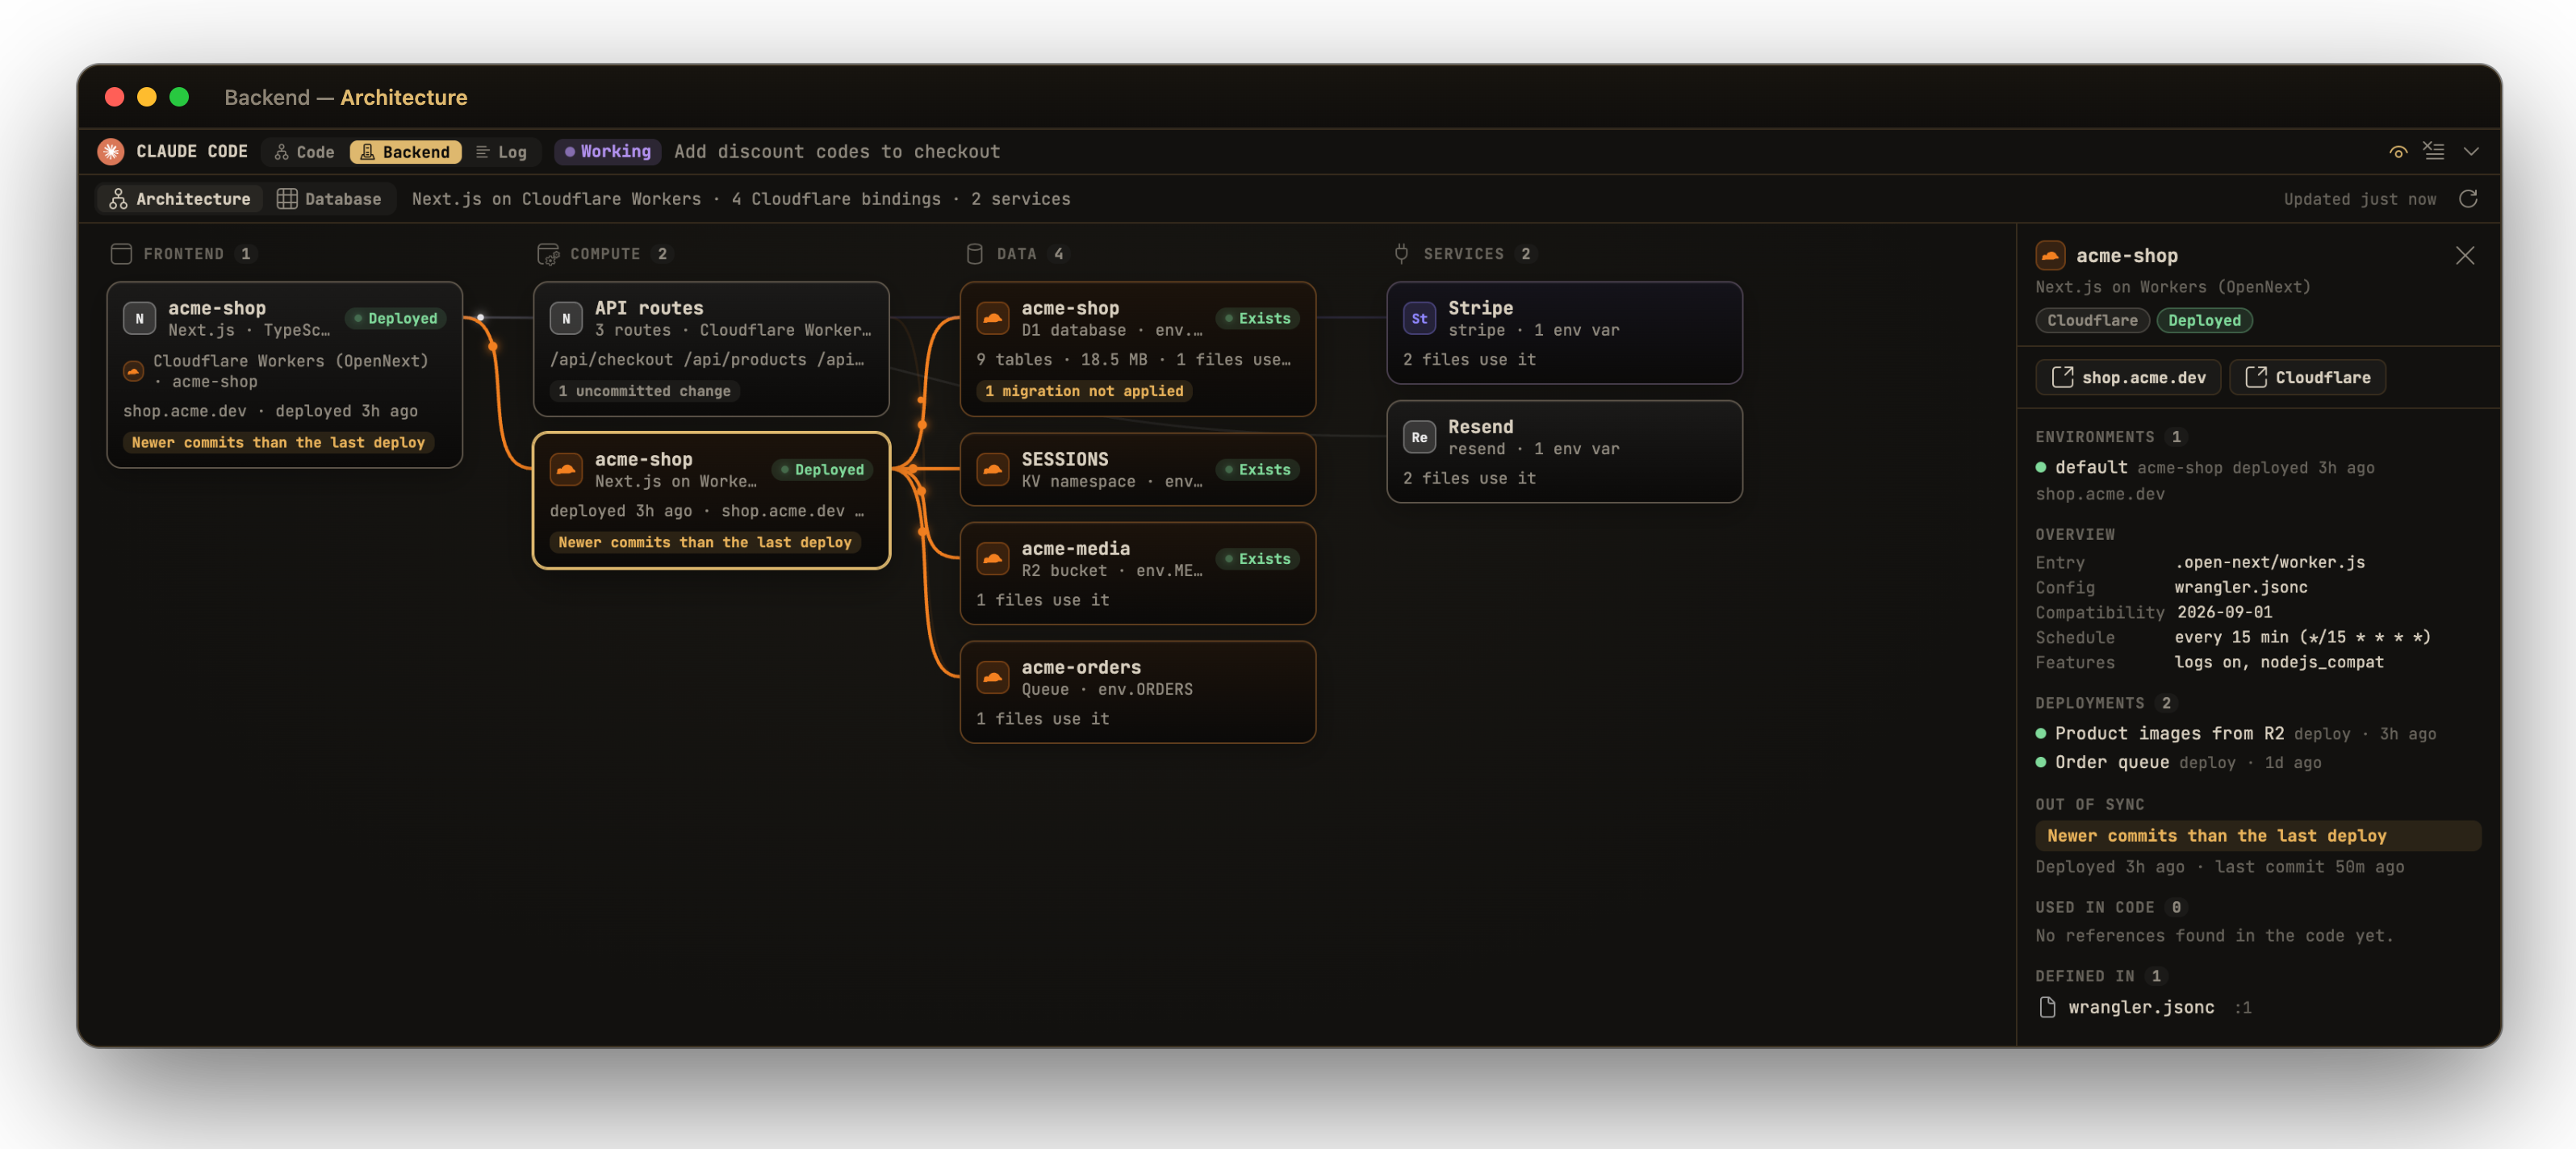
Task: Click frontend card's Newer commits warning label
Action: [278, 442]
